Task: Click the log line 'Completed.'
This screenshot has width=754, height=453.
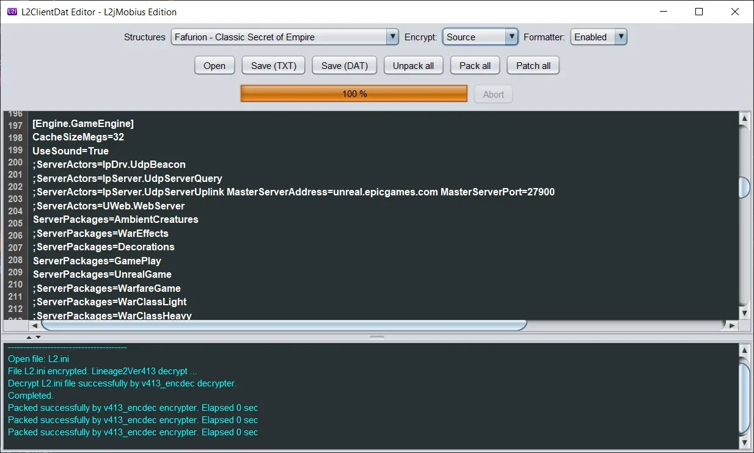Action: pos(31,396)
